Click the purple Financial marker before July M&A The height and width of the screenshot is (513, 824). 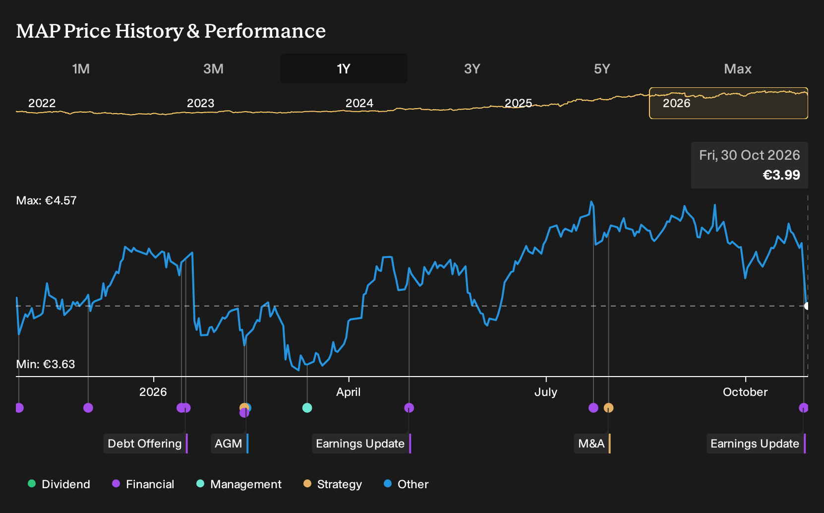pyautogui.click(x=593, y=408)
